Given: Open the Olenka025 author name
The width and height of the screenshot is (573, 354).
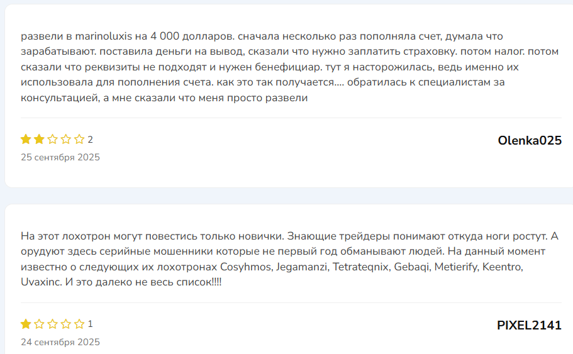Looking at the screenshot, I should 530,140.
